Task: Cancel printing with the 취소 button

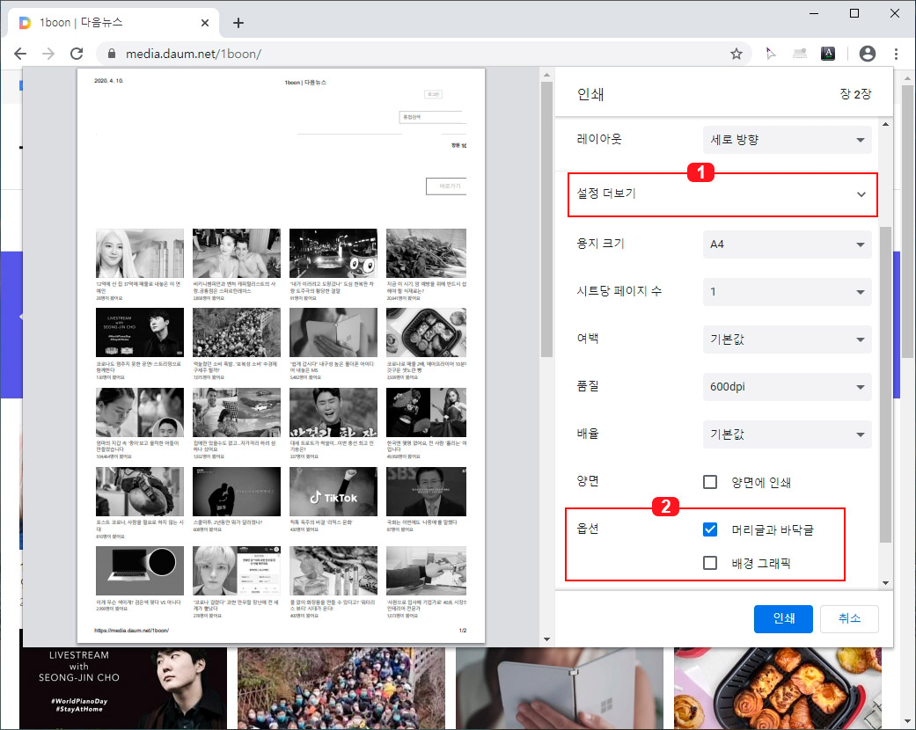Action: (848, 618)
